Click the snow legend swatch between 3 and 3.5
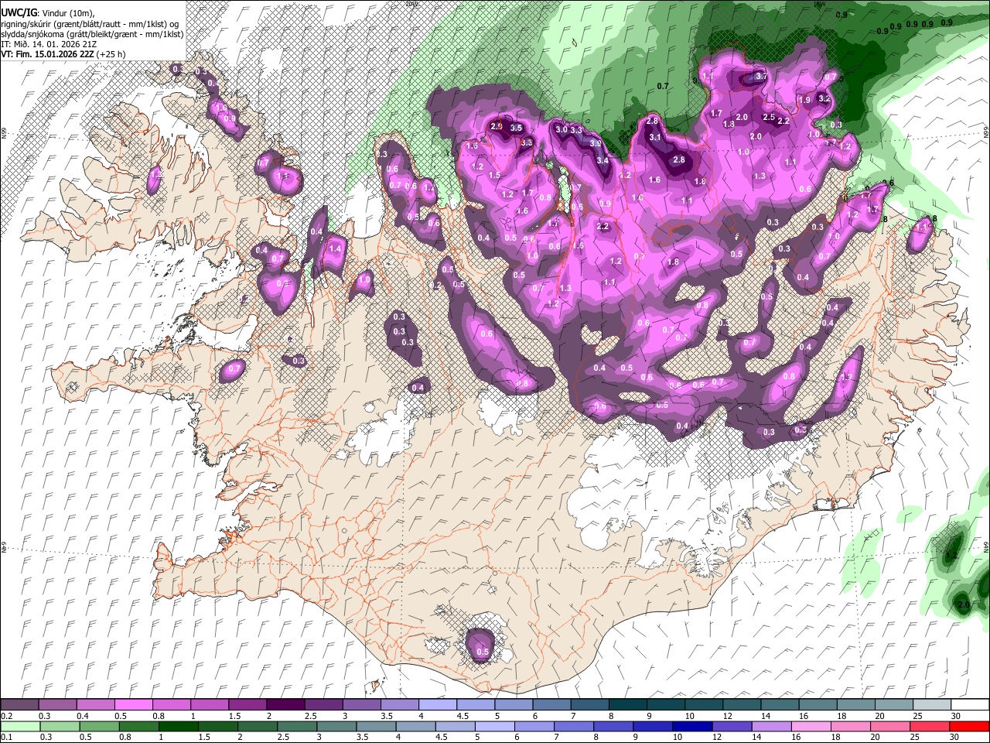 coord(361,705)
